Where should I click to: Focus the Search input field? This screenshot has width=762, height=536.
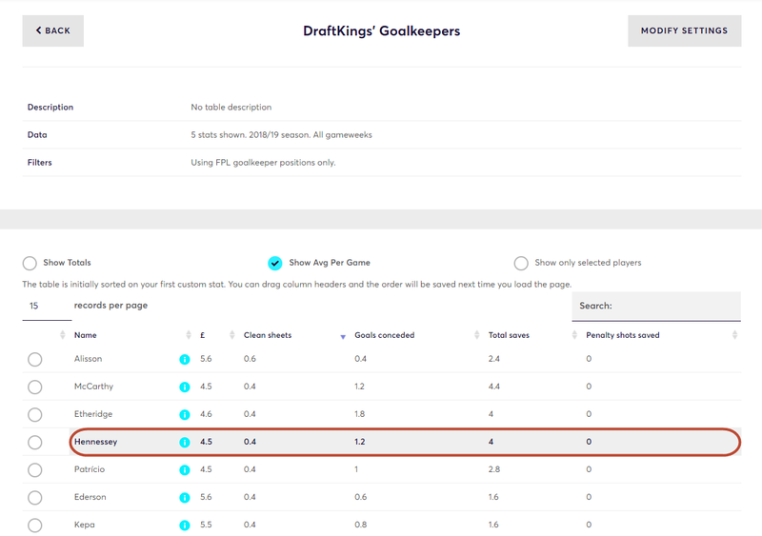(x=656, y=307)
